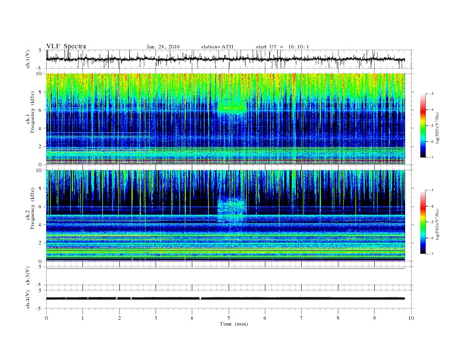Click the "6" kHz tick on the ch.2 spectrogram
463x357 pixels.
[41, 206]
